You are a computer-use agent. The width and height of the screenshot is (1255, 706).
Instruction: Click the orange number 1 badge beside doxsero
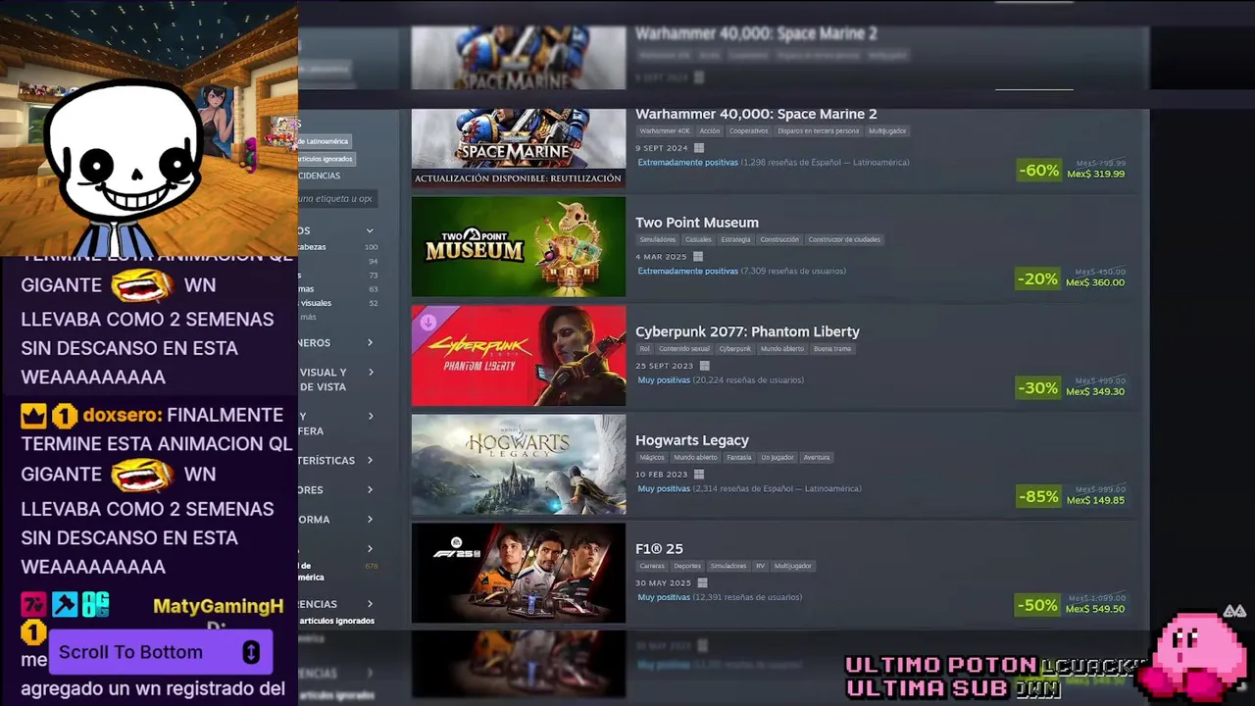click(65, 416)
